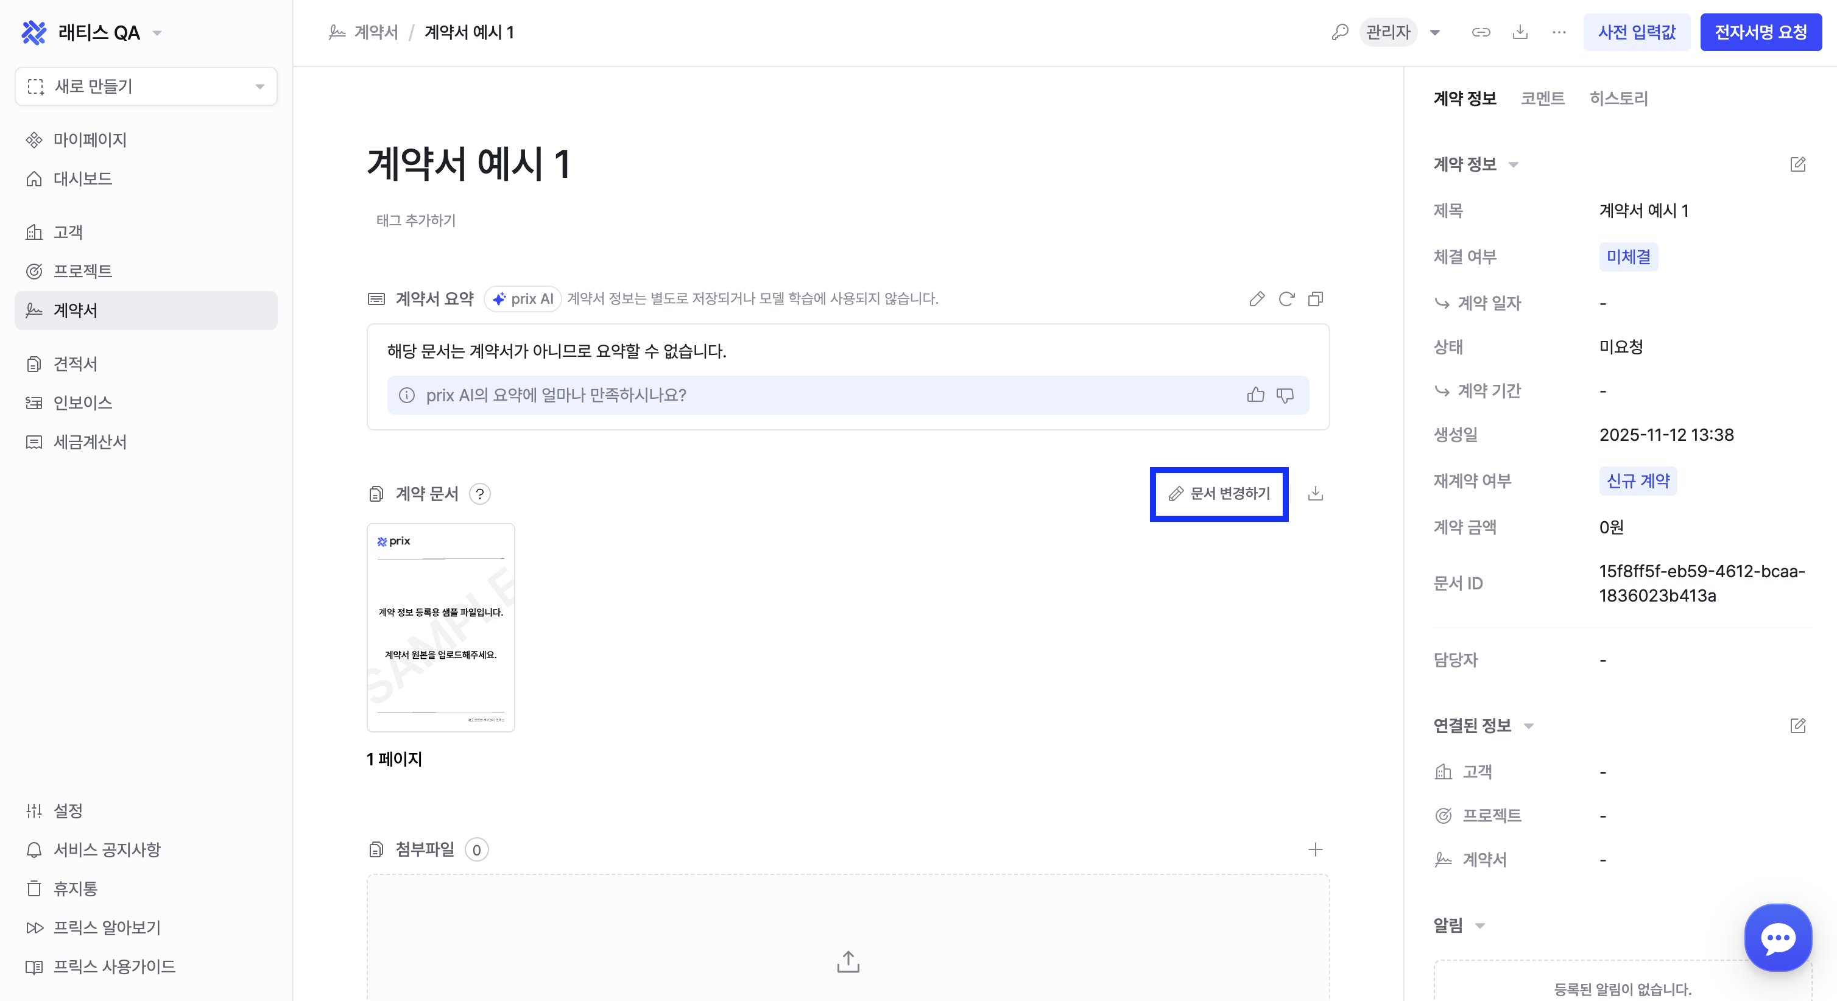Open the contract document page thumbnail
This screenshot has height=1001, width=1837.
[441, 627]
